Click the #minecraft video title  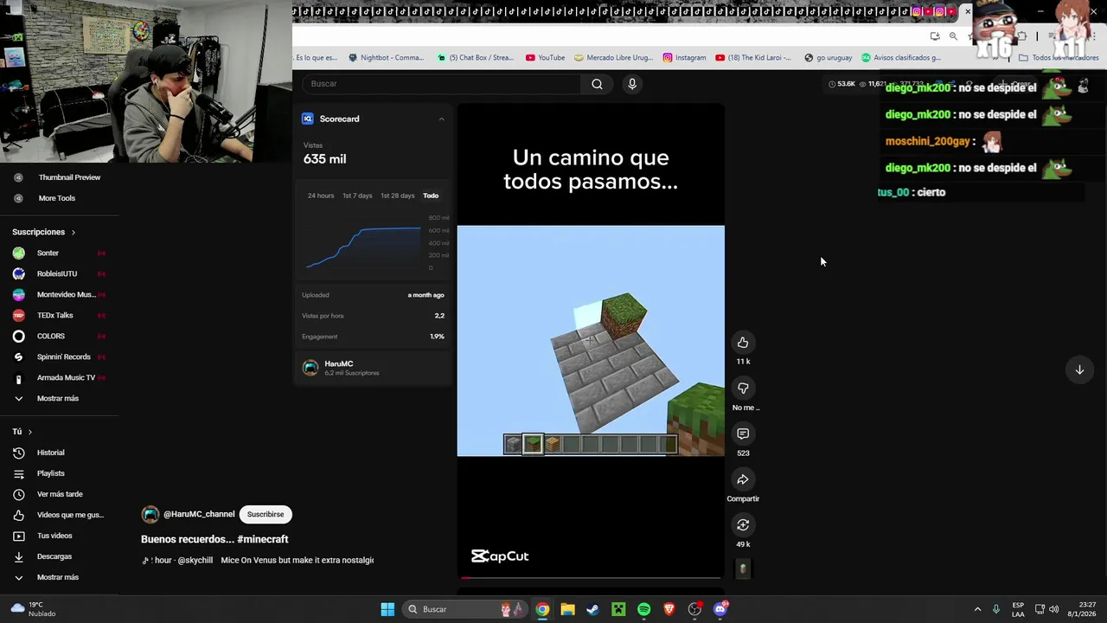tap(214, 539)
